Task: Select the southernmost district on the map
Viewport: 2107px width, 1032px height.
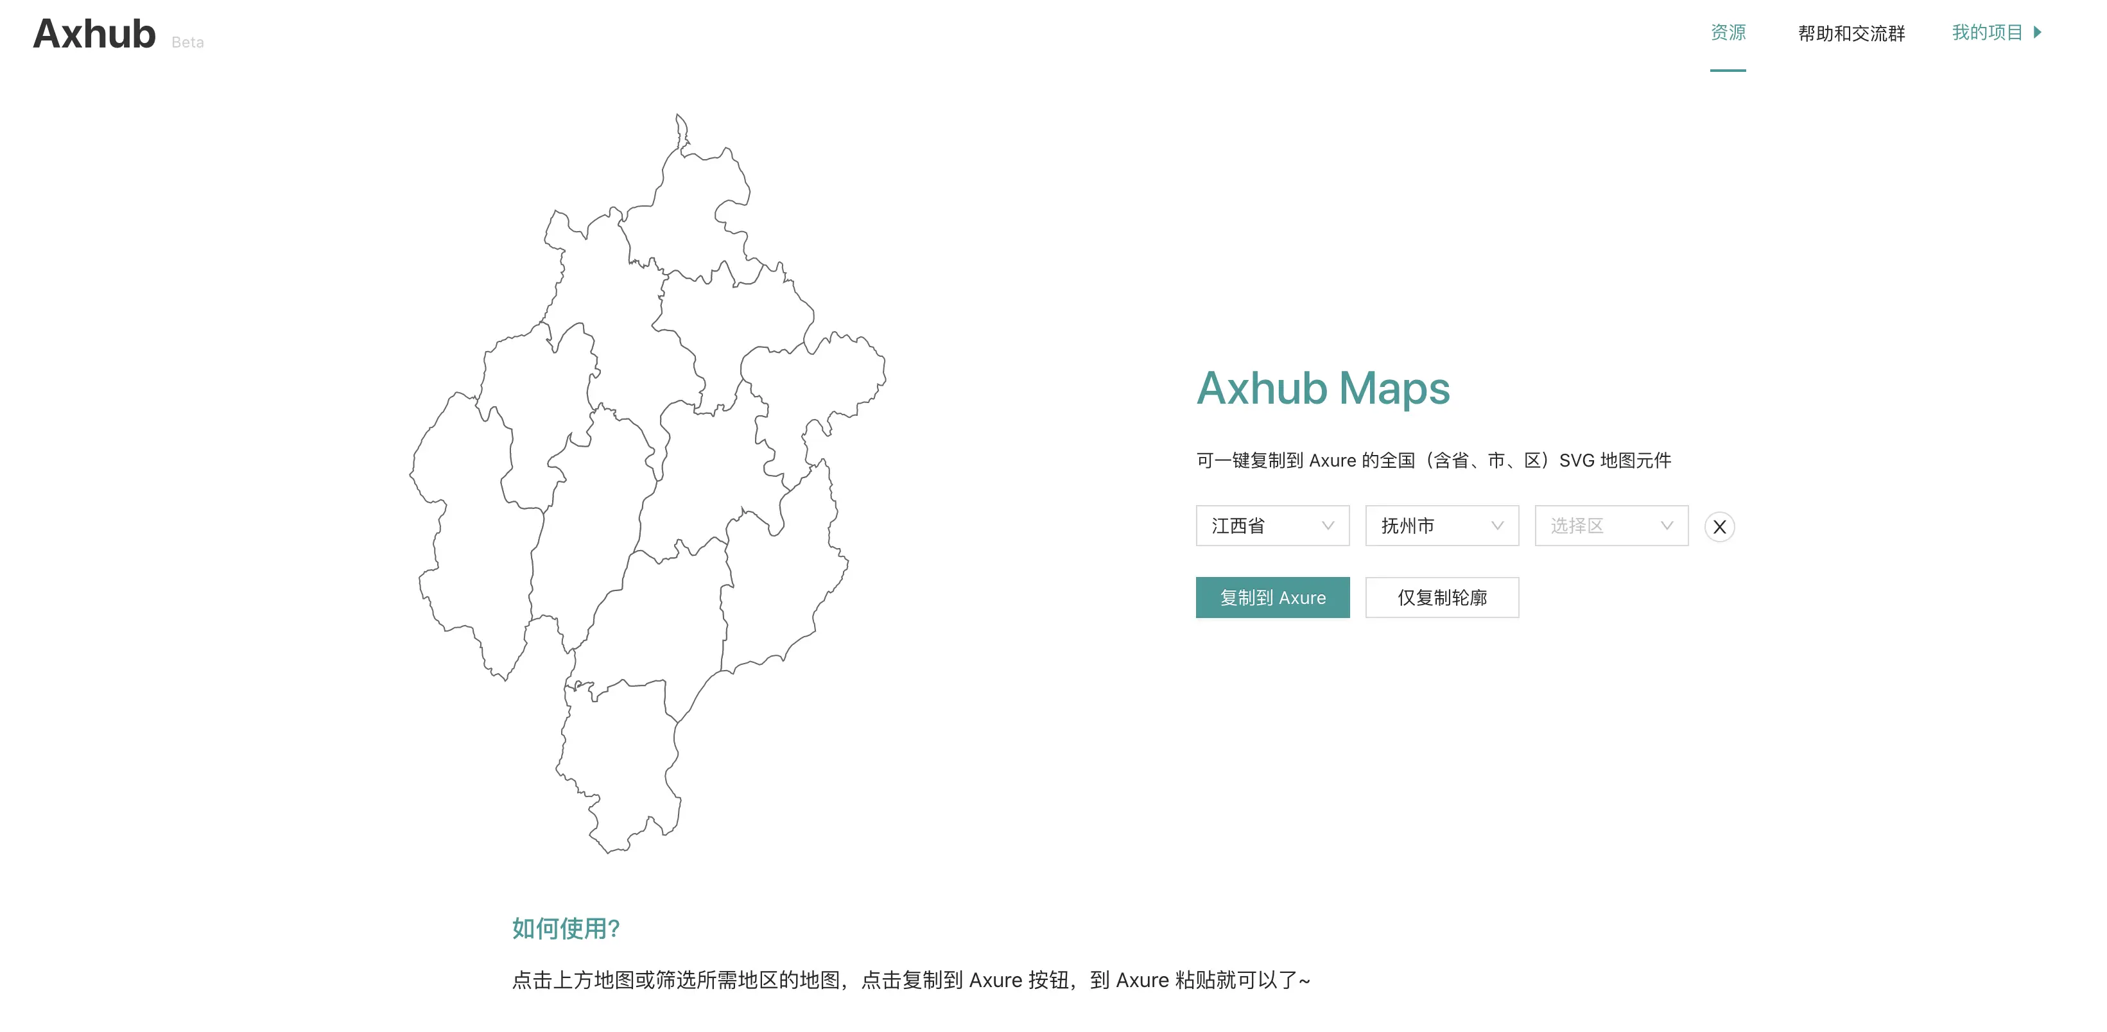Action: pos(621,752)
